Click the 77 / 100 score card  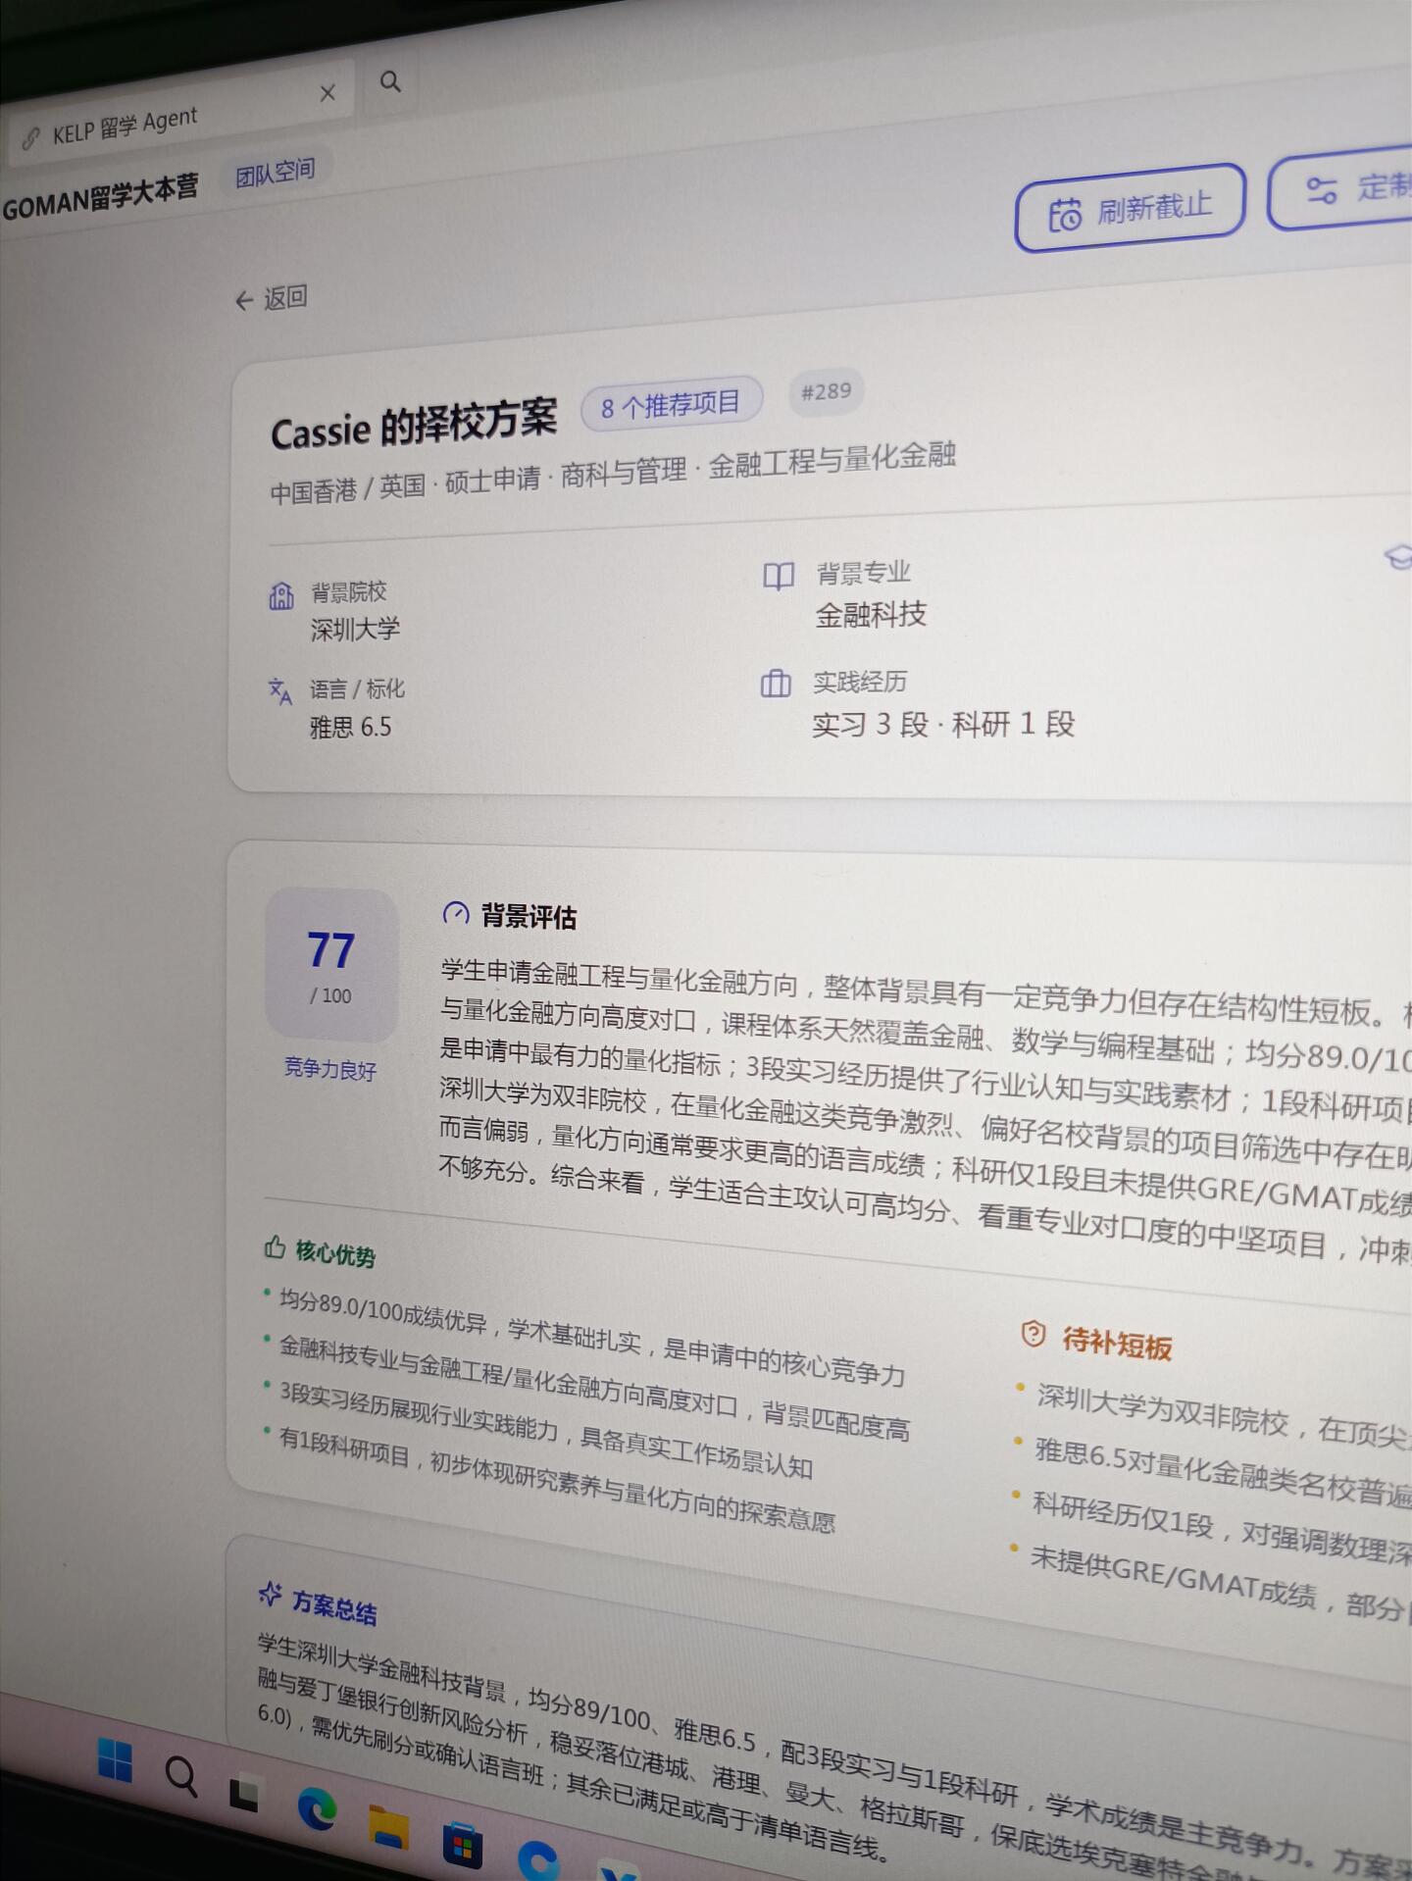click(x=331, y=965)
